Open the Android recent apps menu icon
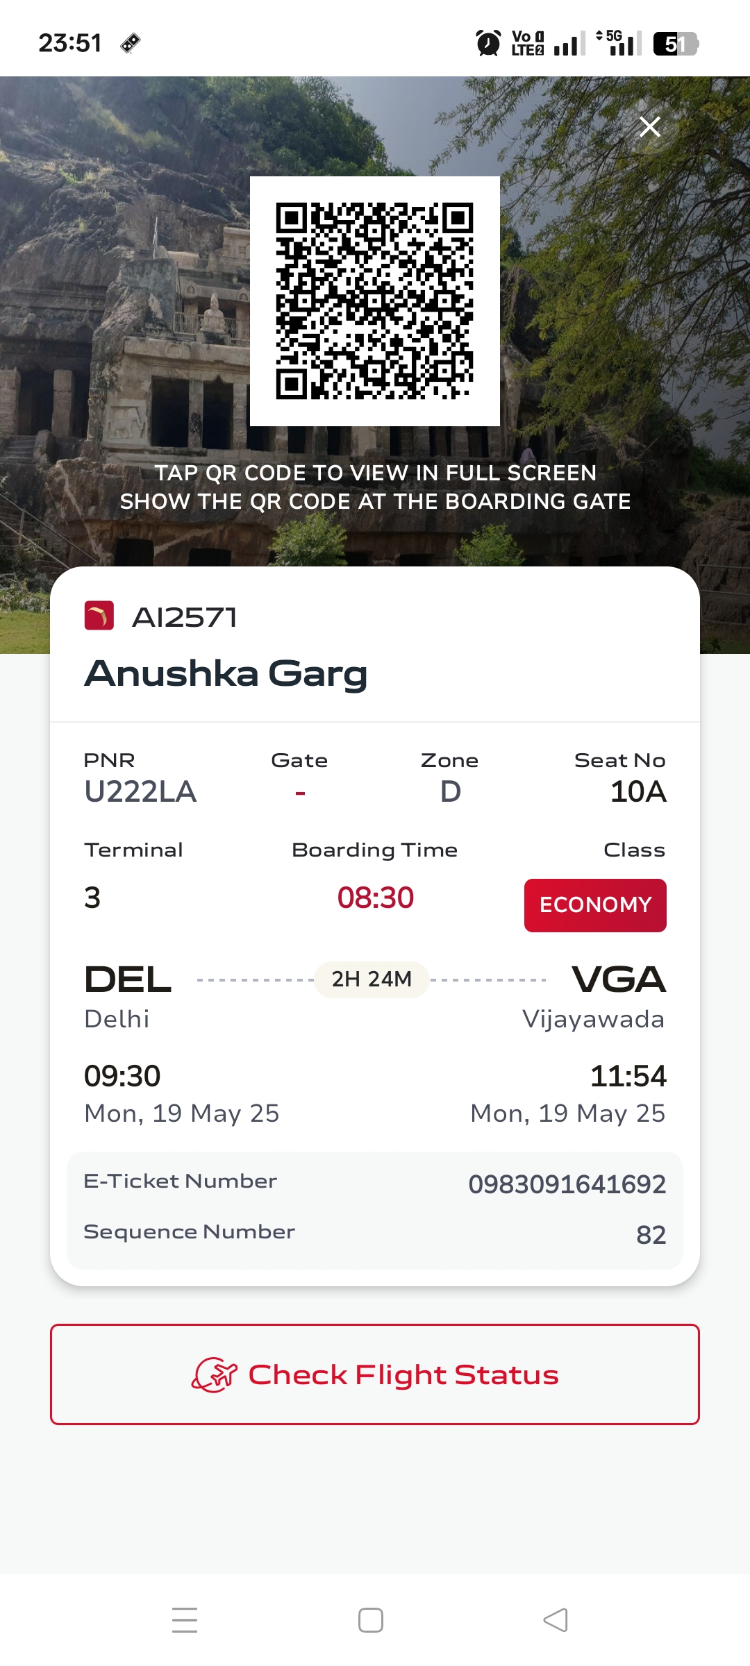Viewport: 750px width, 1666px height. tap(185, 1620)
